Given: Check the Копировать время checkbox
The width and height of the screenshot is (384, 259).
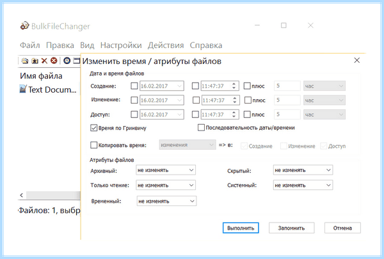Looking at the screenshot, I should tap(94, 145).
